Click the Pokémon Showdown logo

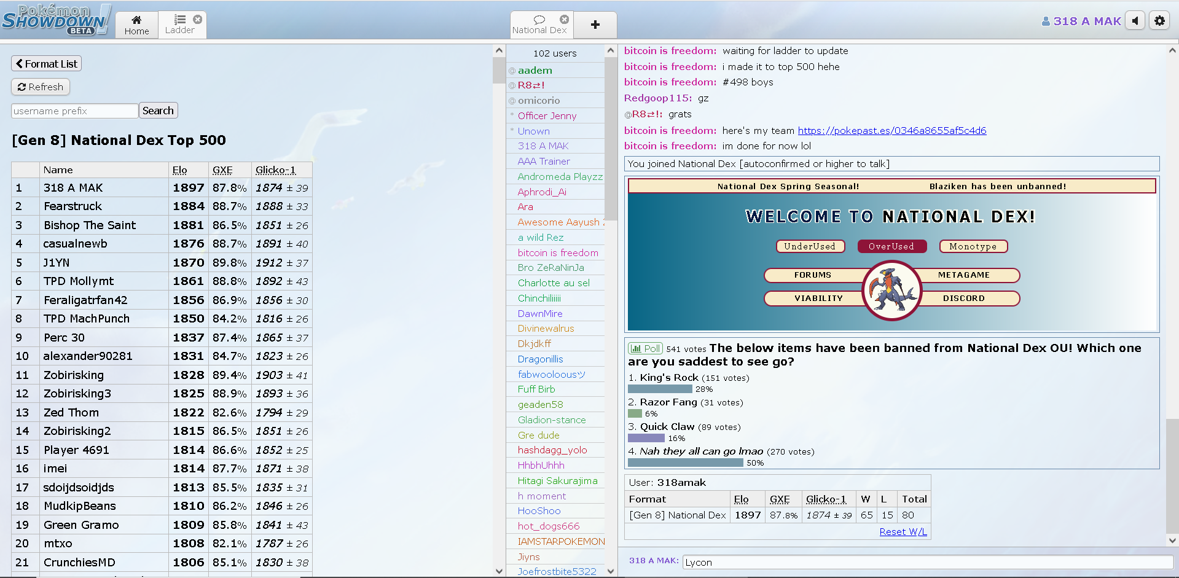(x=57, y=20)
